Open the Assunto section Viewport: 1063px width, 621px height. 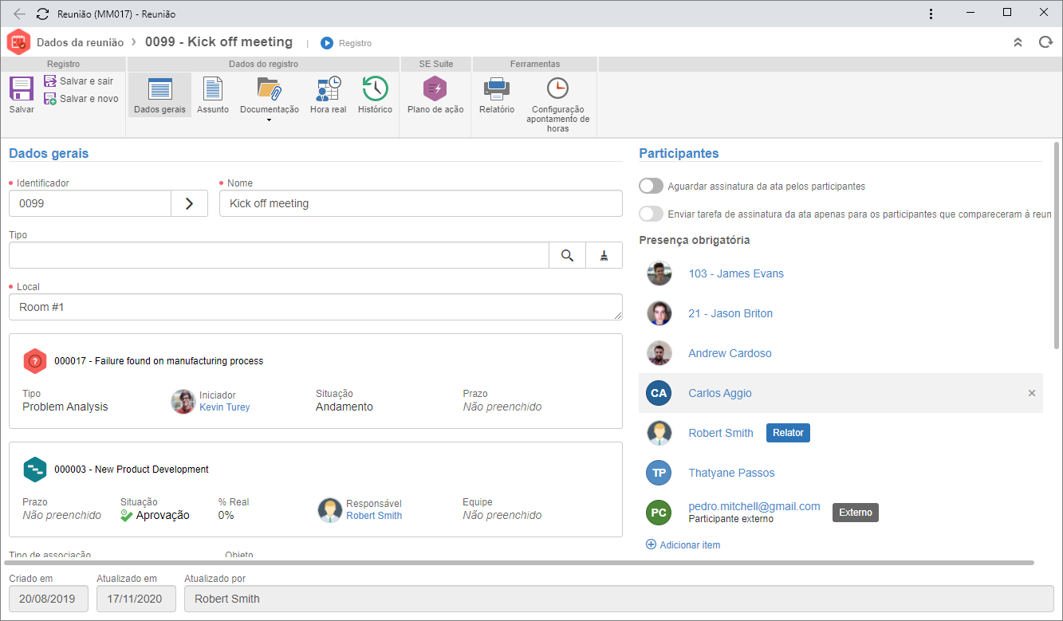(x=213, y=95)
